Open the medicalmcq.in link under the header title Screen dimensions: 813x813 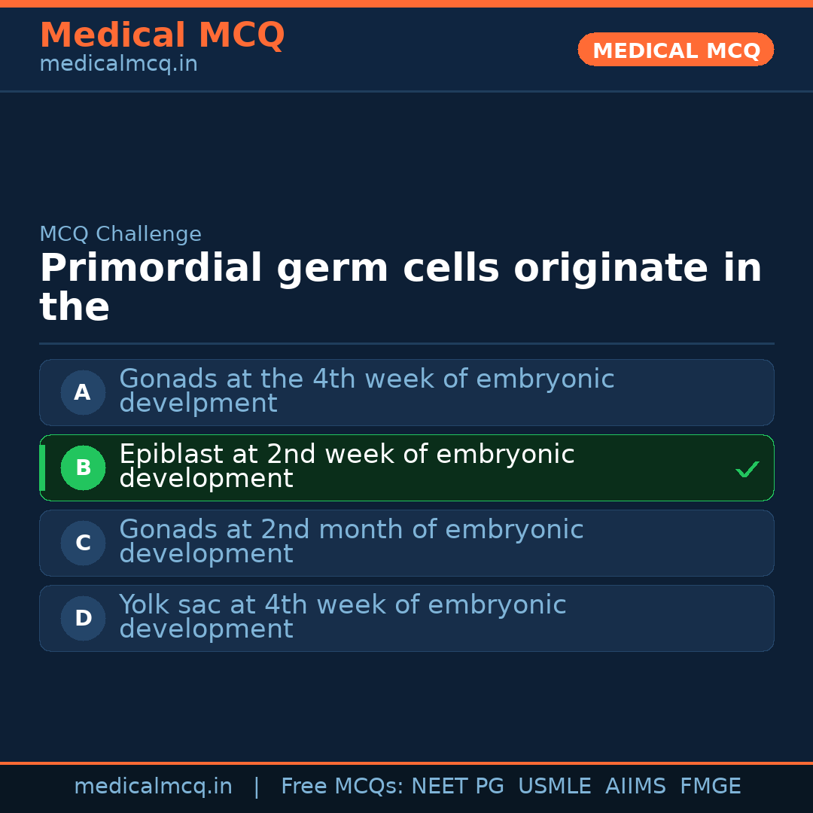click(x=118, y=65)
